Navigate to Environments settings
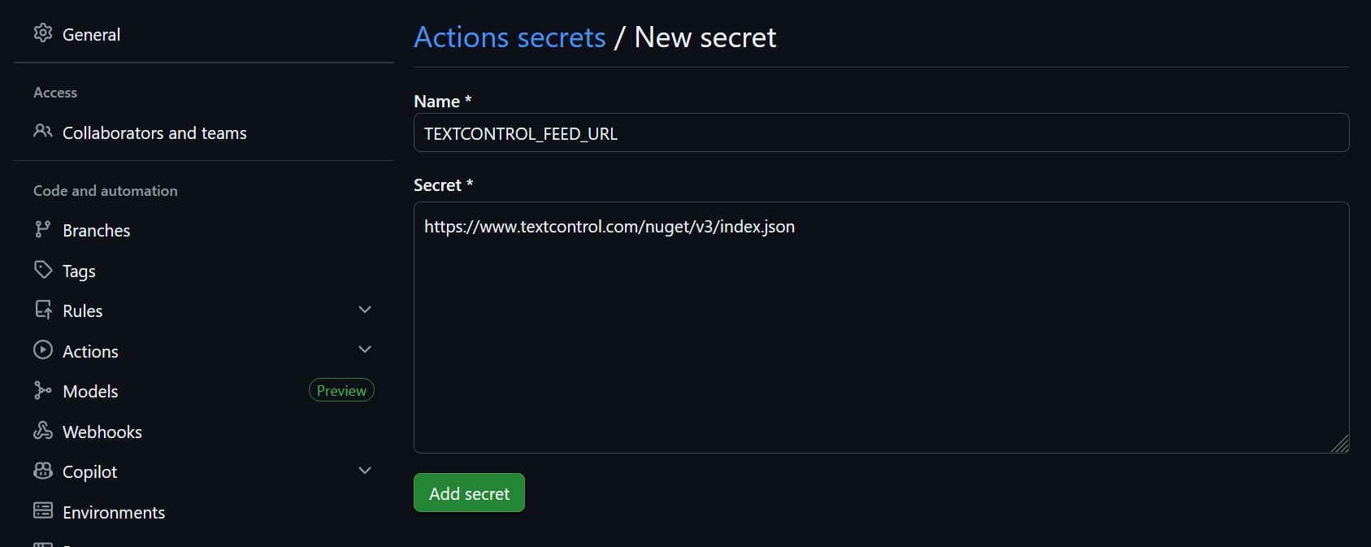 tap(114, 512)
